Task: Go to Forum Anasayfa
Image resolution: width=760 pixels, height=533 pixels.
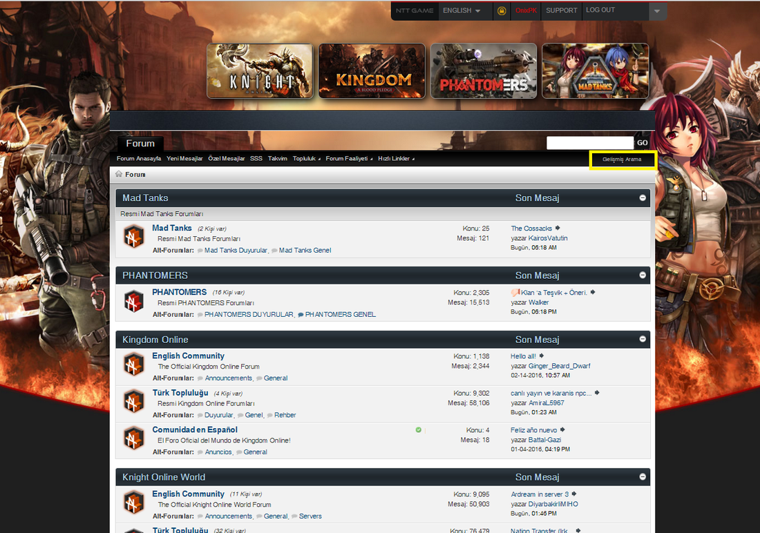Action: (139, 158)
